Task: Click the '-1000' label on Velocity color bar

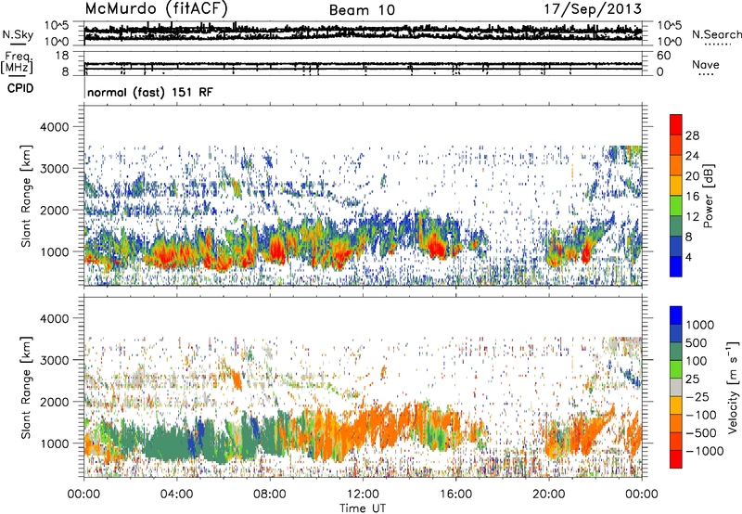Action: click(x=705, y=451)
